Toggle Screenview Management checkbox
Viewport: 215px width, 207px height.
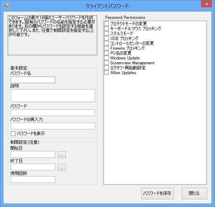[107, 63]
